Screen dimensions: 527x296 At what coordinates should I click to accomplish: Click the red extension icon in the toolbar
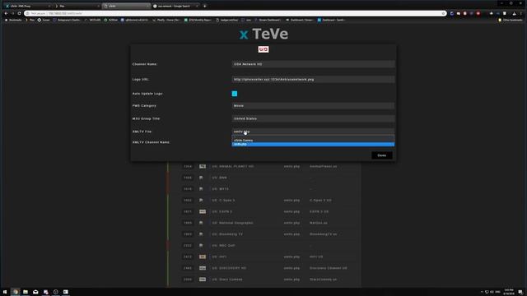[x=478, y=13]
